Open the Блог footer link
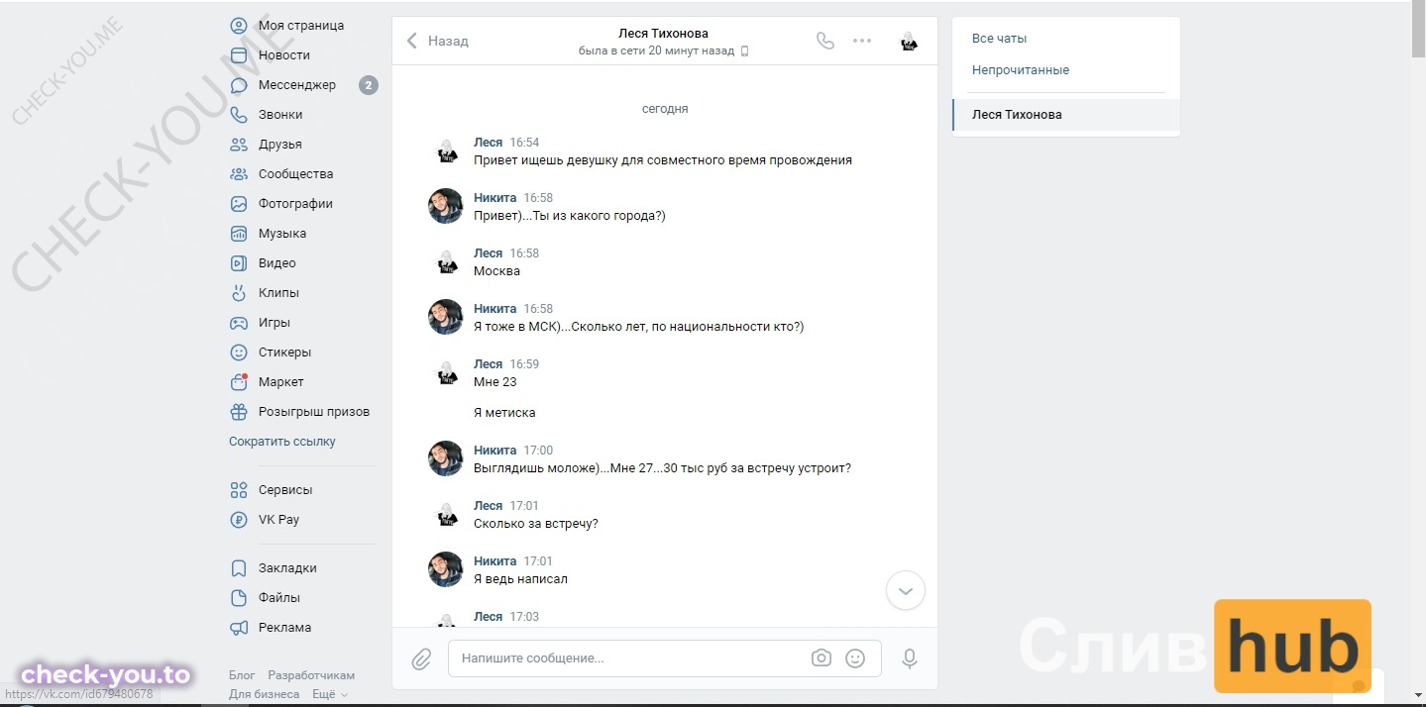Image resolution: width=1426 pixels, height=707 pixels. pyautogui.click(x=242, y=675)
